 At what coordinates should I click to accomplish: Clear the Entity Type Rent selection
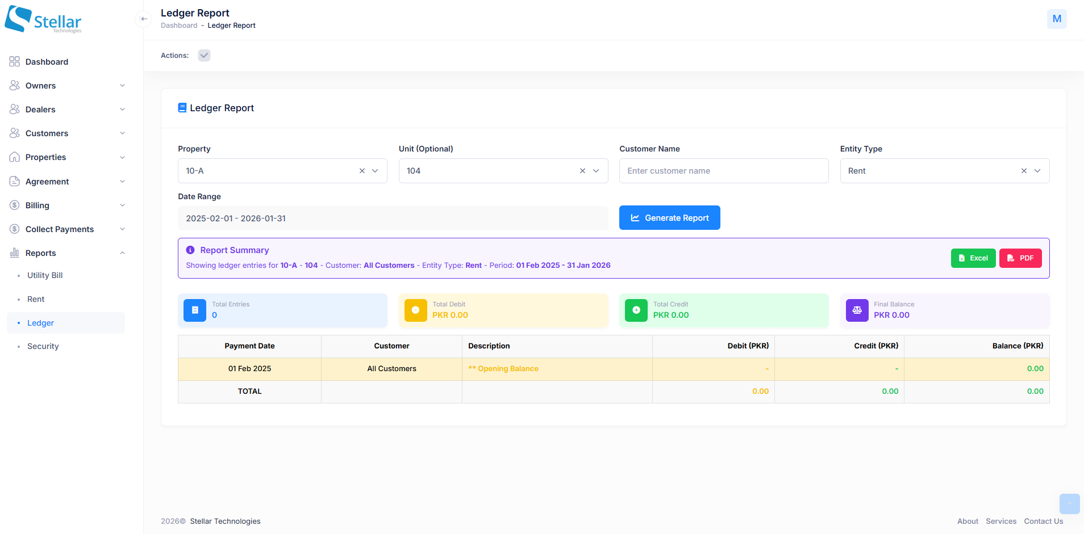pos(1024,170)
